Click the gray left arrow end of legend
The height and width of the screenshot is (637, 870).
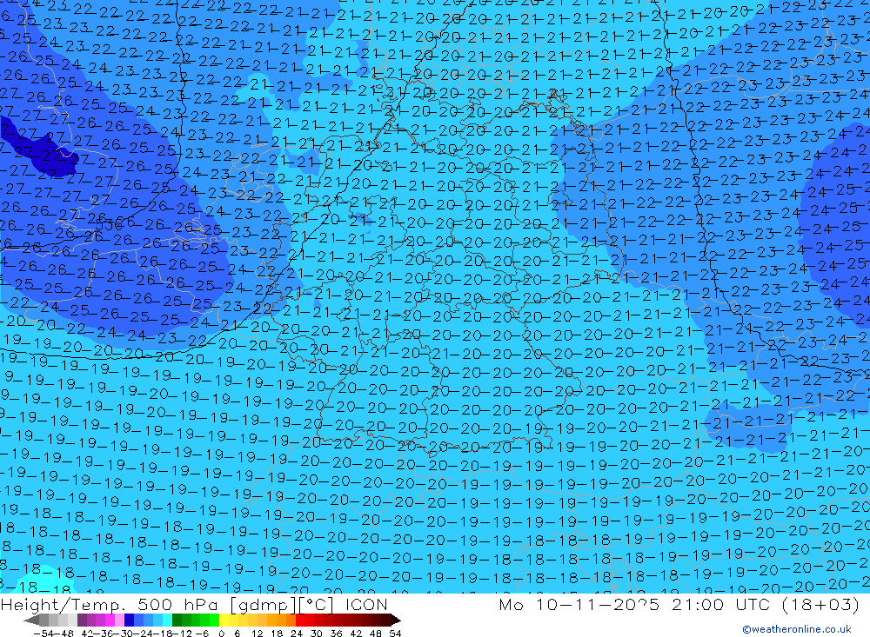coord(31,620)
